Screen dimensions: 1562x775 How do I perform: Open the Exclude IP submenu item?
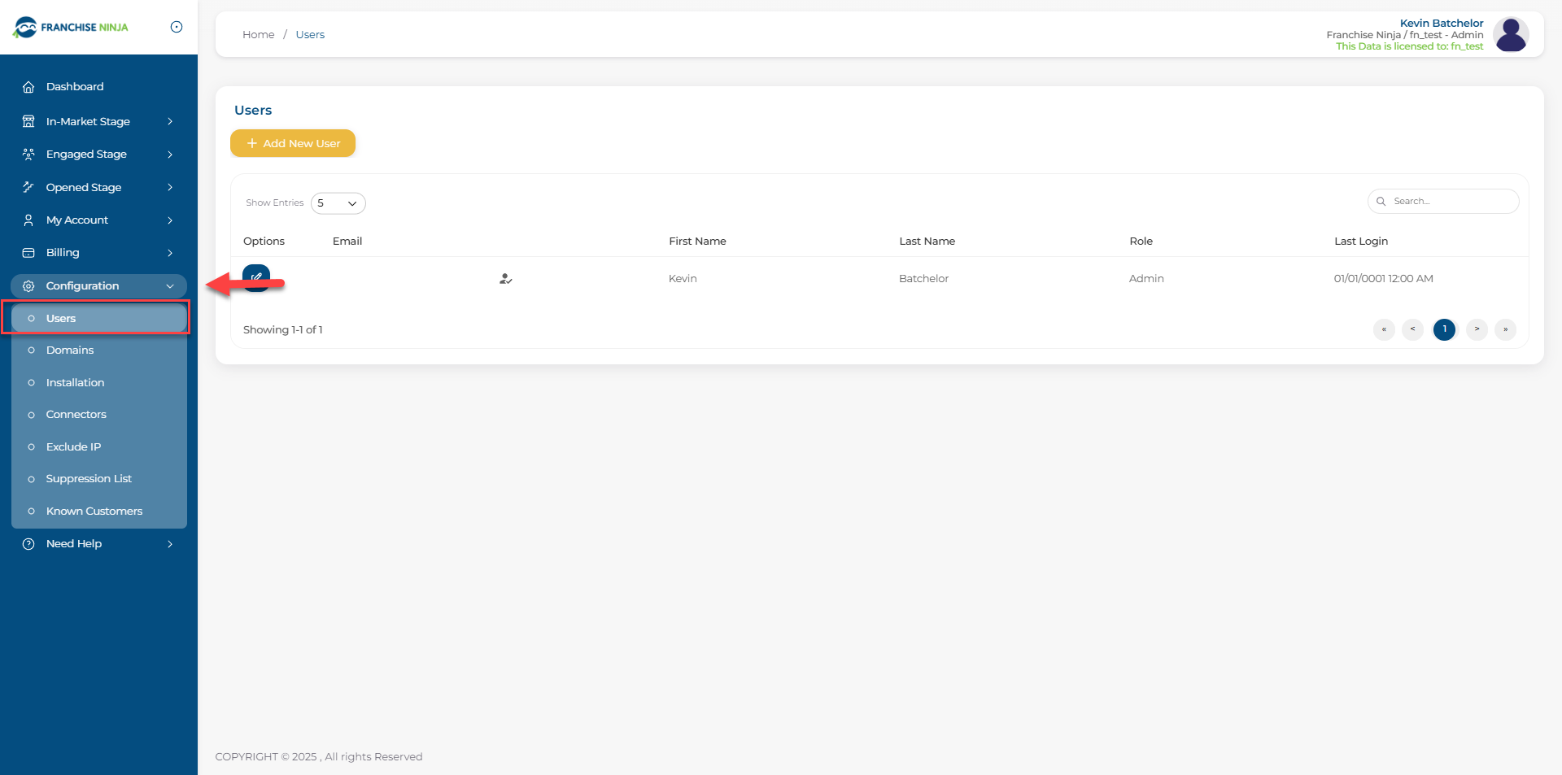pyautogui.click(x=98, y=446)
